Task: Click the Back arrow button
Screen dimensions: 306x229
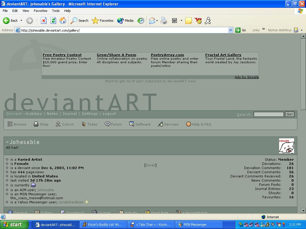Action: tap(10, 21)
